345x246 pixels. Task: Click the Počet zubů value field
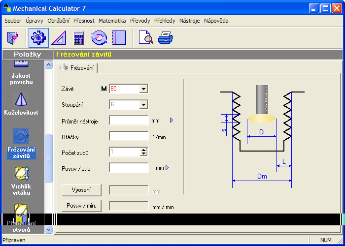(125, 152)
